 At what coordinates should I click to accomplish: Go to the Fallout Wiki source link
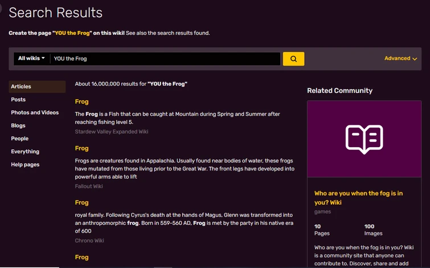point(89,186)
